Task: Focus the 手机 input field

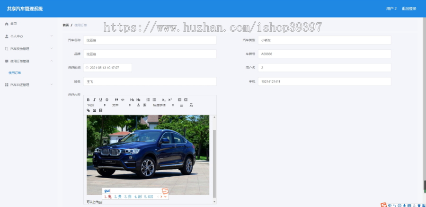Action: click(x=324, y=81)
